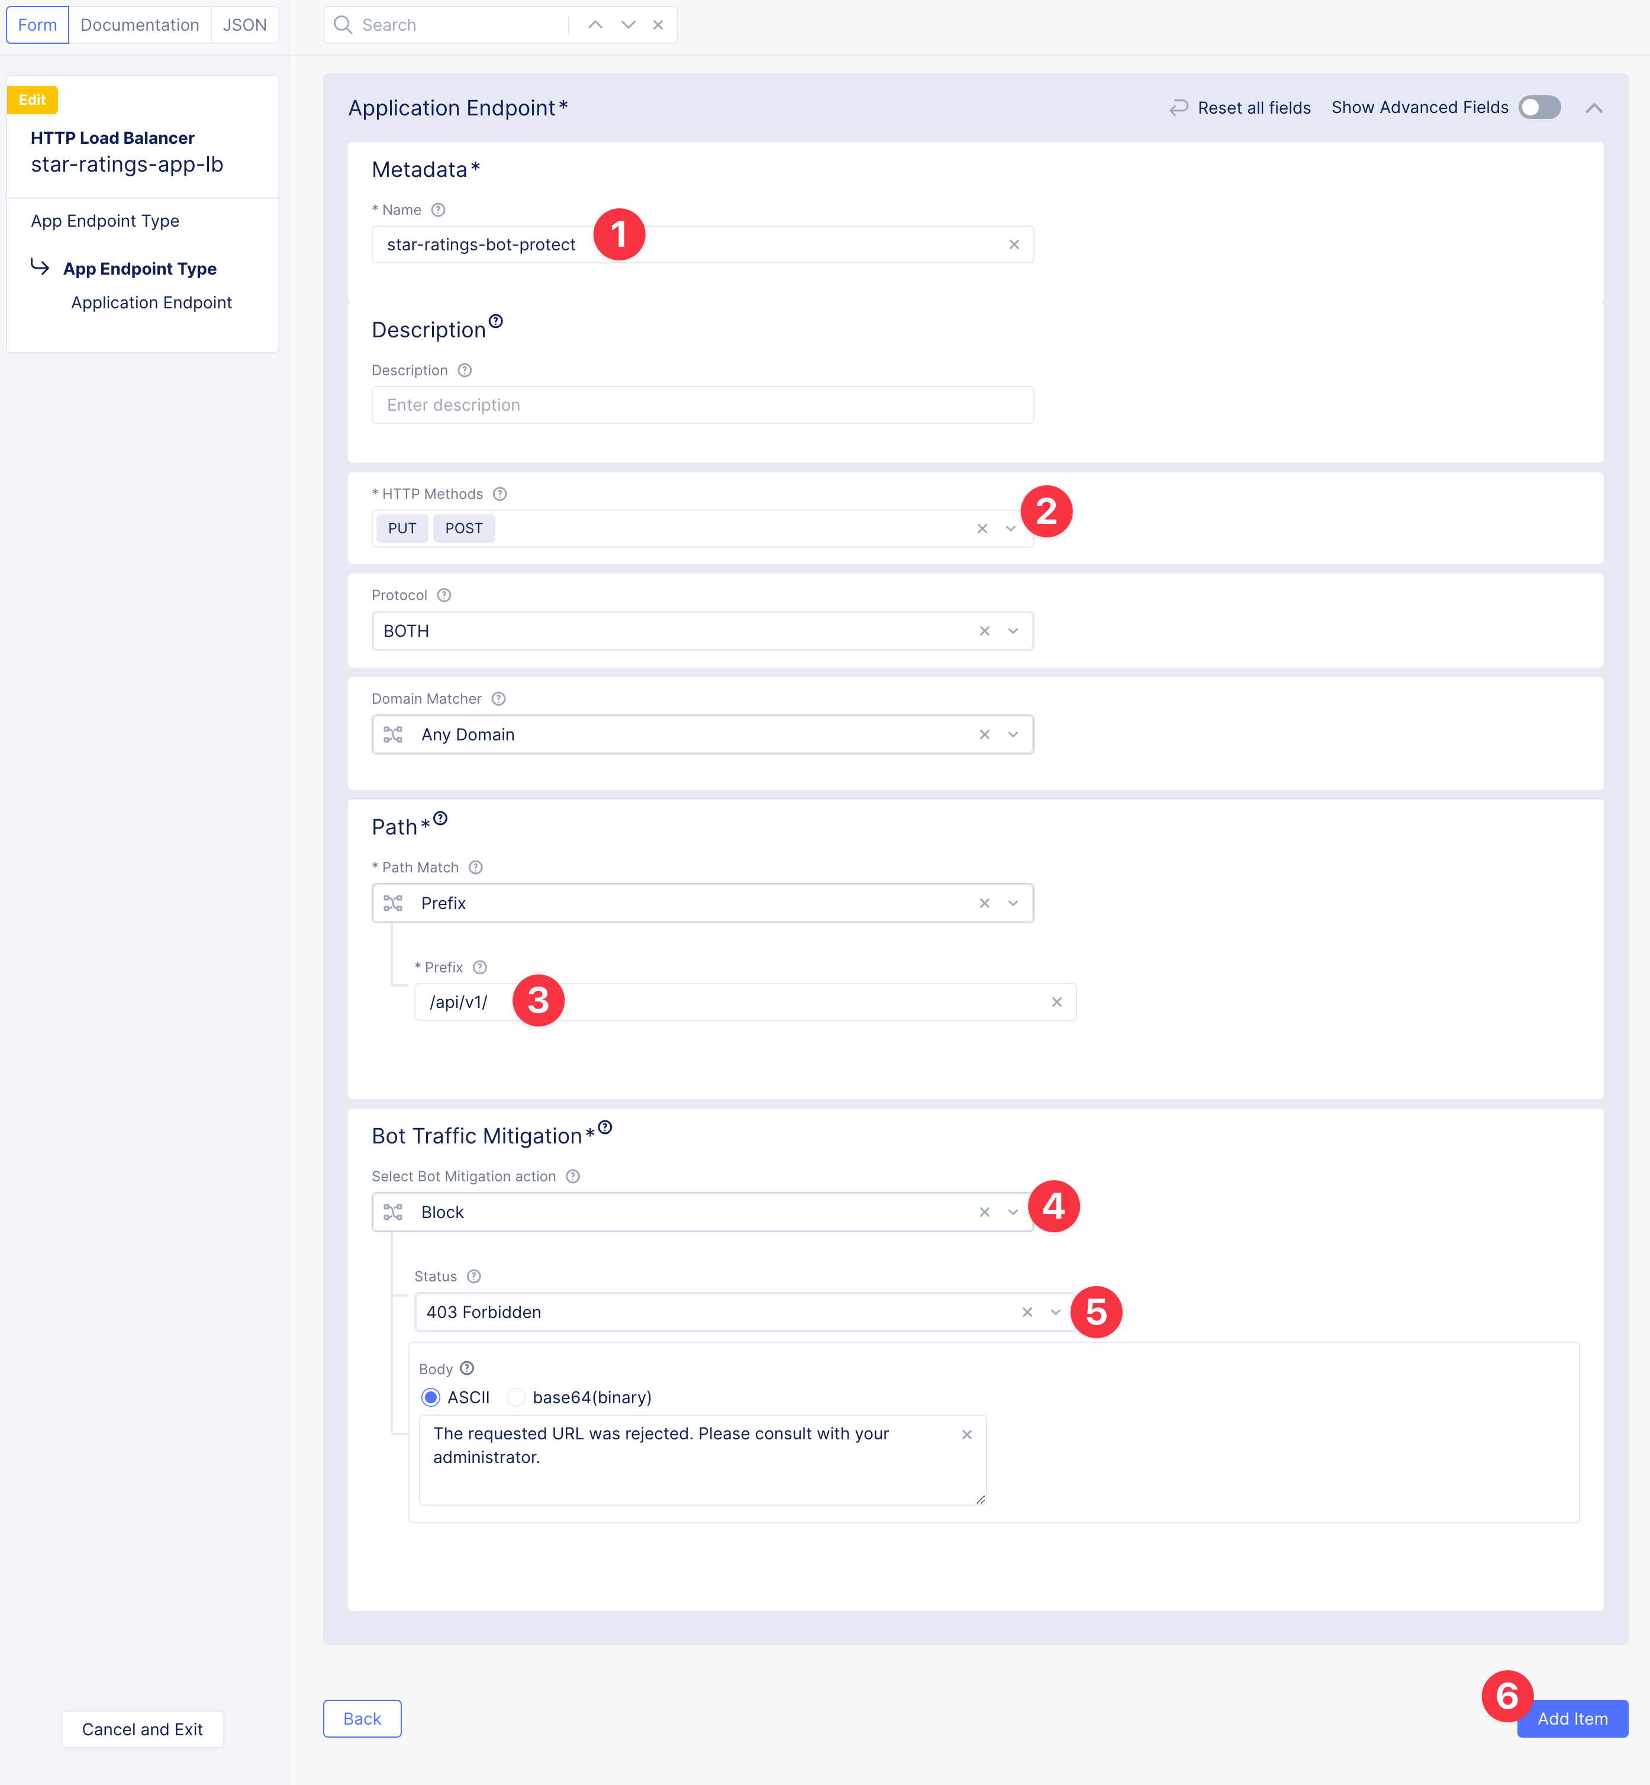Click the search previous-result up arrow
The width and height of the screenshot is (1650, 1785).
pyautogui.click(x=595, y=25)
